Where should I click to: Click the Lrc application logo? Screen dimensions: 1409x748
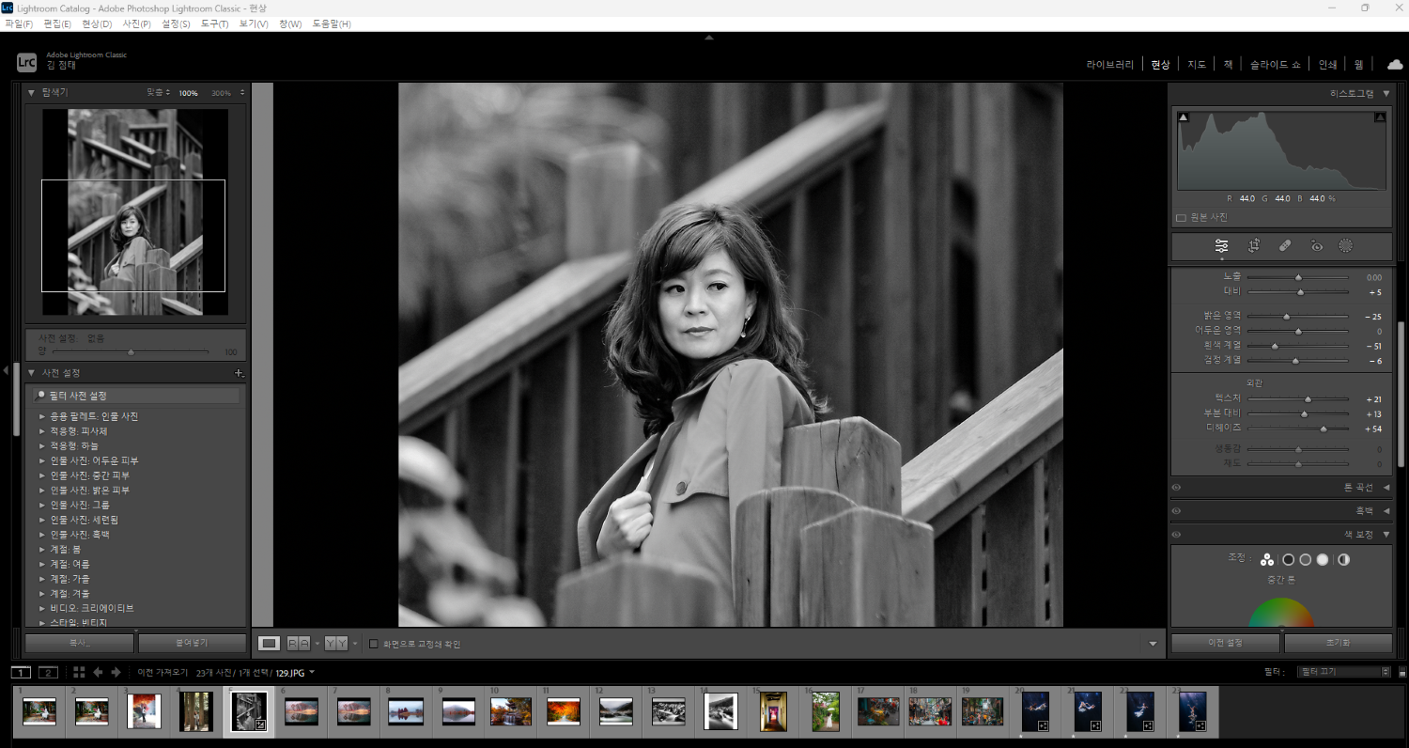tap(26, 62)
